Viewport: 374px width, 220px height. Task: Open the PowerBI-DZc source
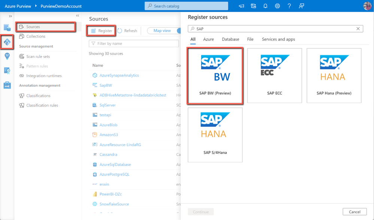(x=111, y=194)
